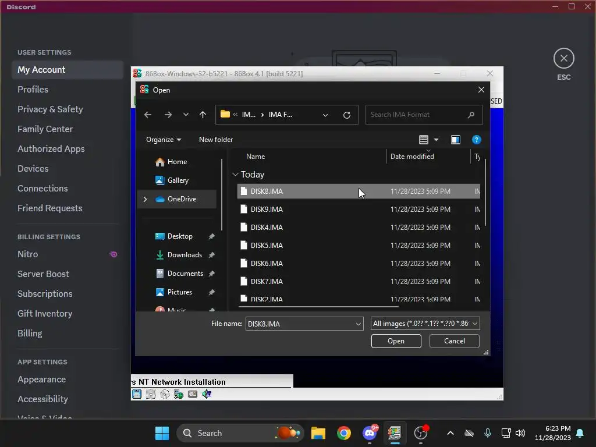596x447 pixels.
Task: Select the DISK6.IMA file
Action: click(359, 264)
